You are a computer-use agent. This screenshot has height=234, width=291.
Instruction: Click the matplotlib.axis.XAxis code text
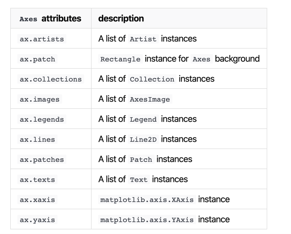pyautogui.click(x=147, y=200)
